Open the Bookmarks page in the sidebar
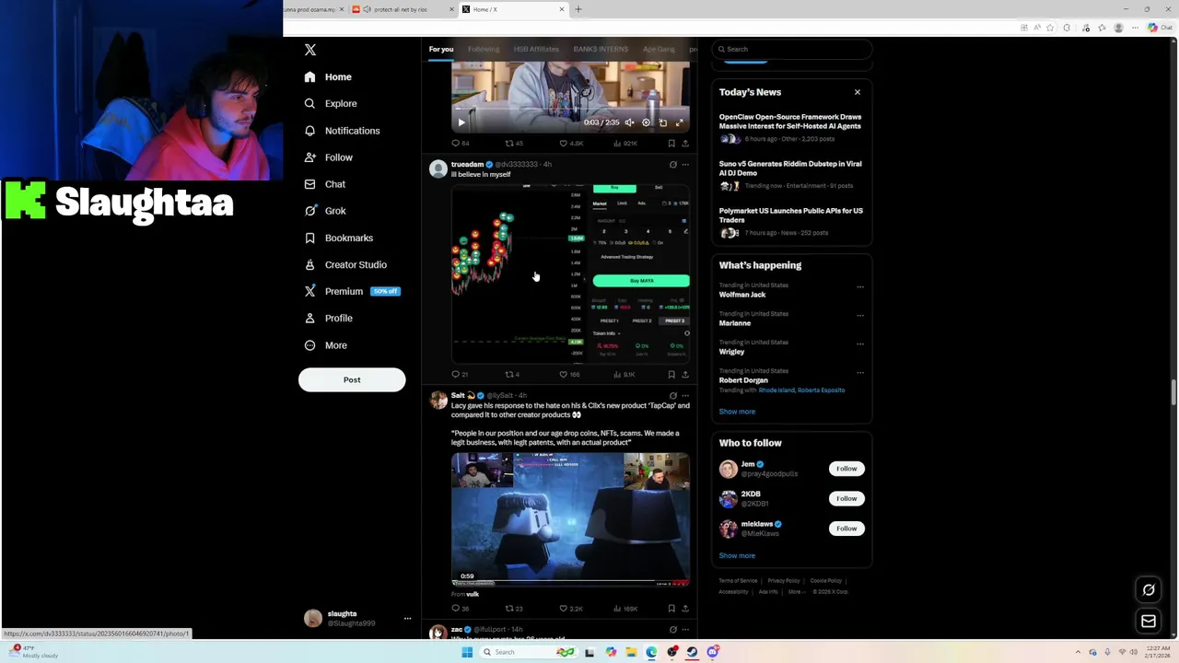 click(x=338, y=238)
